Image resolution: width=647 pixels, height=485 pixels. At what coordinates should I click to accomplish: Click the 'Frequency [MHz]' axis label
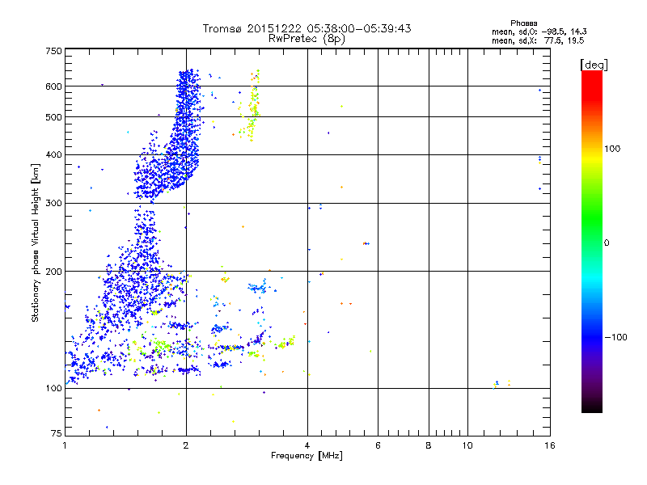307,456
